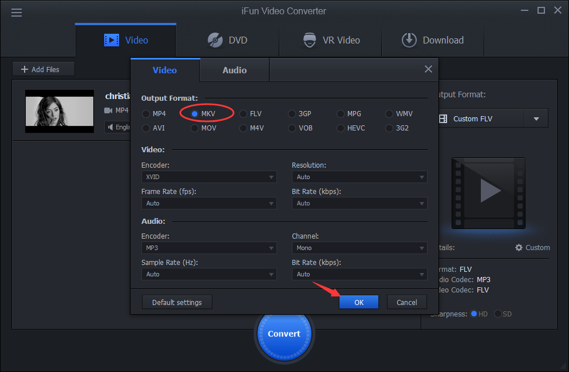Select MPG output format
The width and height of the screenshot is (569, 372).
[x=349, y=113]
